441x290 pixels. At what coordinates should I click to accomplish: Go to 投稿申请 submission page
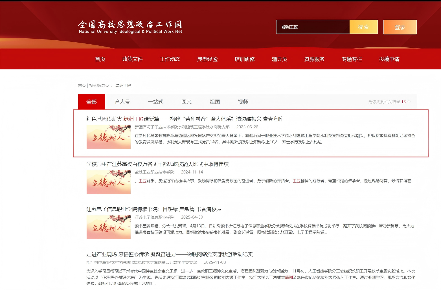click(x=389, y=59)
